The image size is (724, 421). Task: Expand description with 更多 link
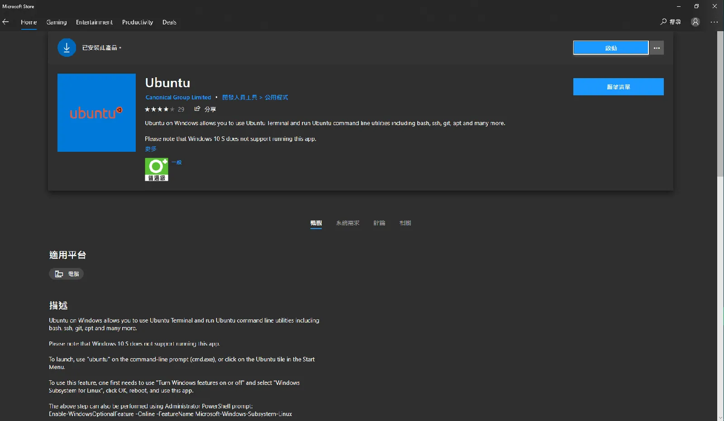tap(151, 149)
